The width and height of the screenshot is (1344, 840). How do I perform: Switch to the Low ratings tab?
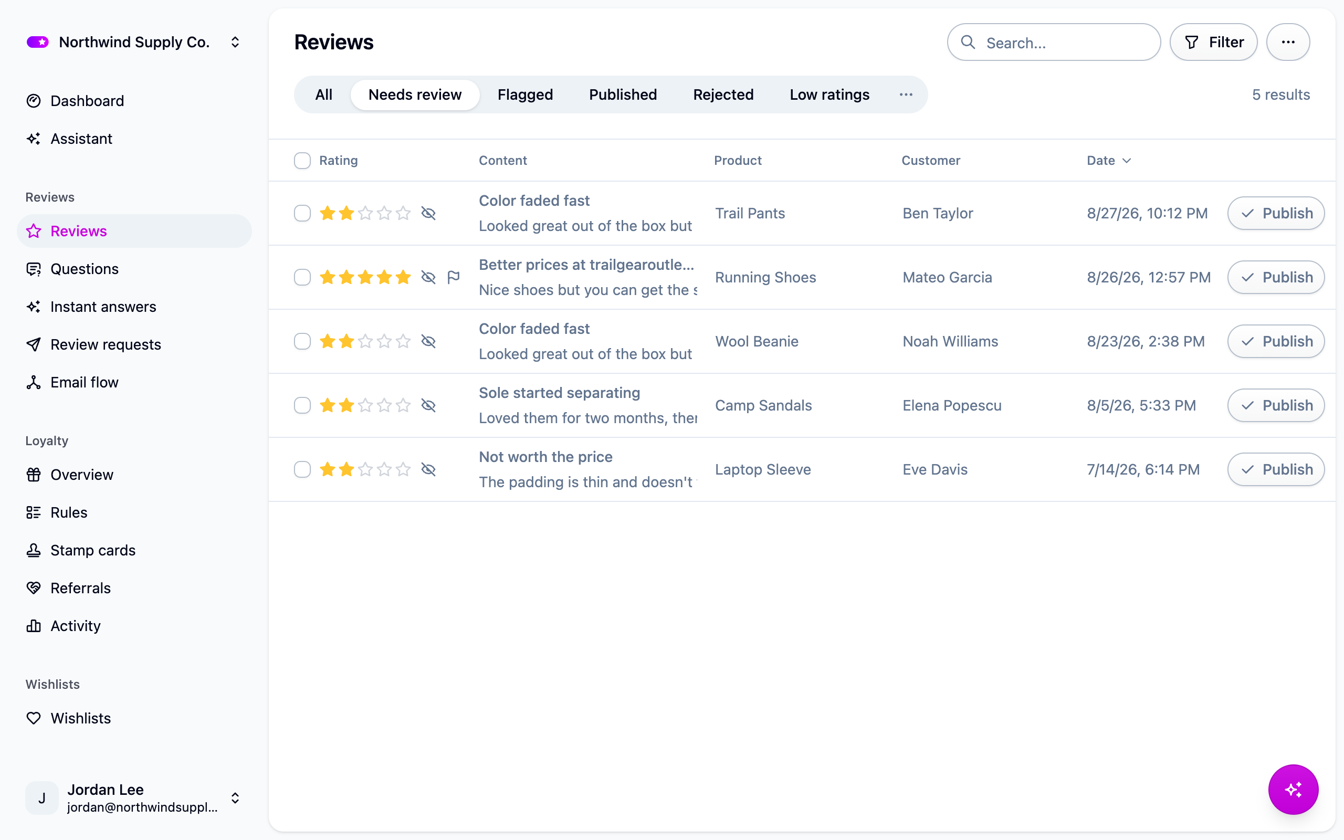829,94
